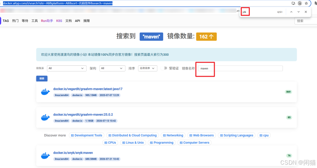Click the browser address bar URL
The image size is (317, 168).
(58, 3)
